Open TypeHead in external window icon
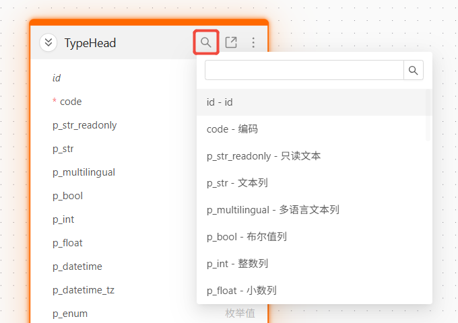The height and width of the screenshot is (323, 458). [x=230, y=42]
